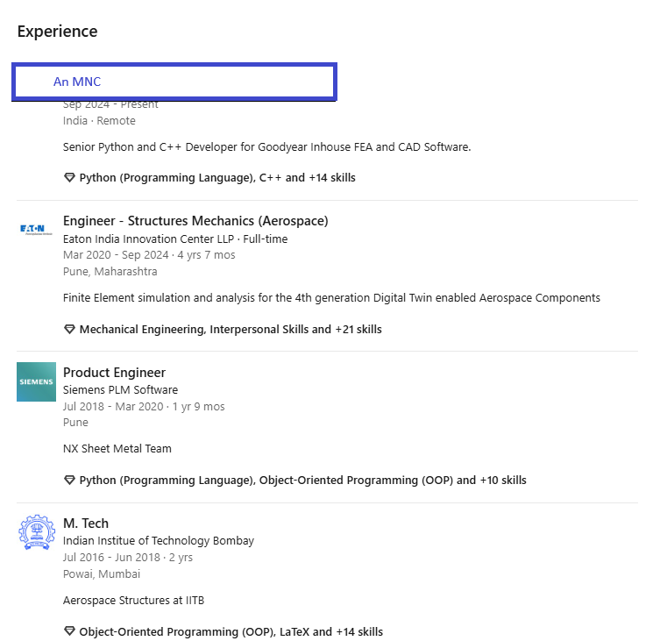This screenshot has width=667, height=641.
Task: Open the Siemens company logo
Action: tap(36, 381)
